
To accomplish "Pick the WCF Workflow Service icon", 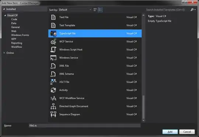I will point(53,98).
